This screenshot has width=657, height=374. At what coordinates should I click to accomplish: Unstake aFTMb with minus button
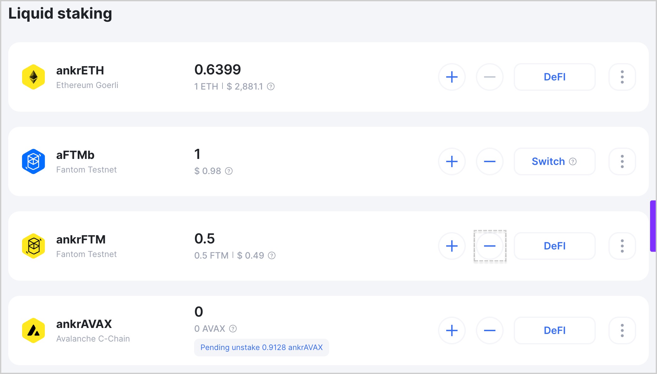point(489,161)
